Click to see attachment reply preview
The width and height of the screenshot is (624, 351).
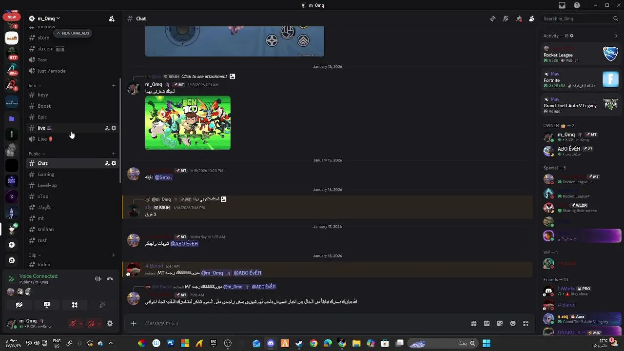204,77
